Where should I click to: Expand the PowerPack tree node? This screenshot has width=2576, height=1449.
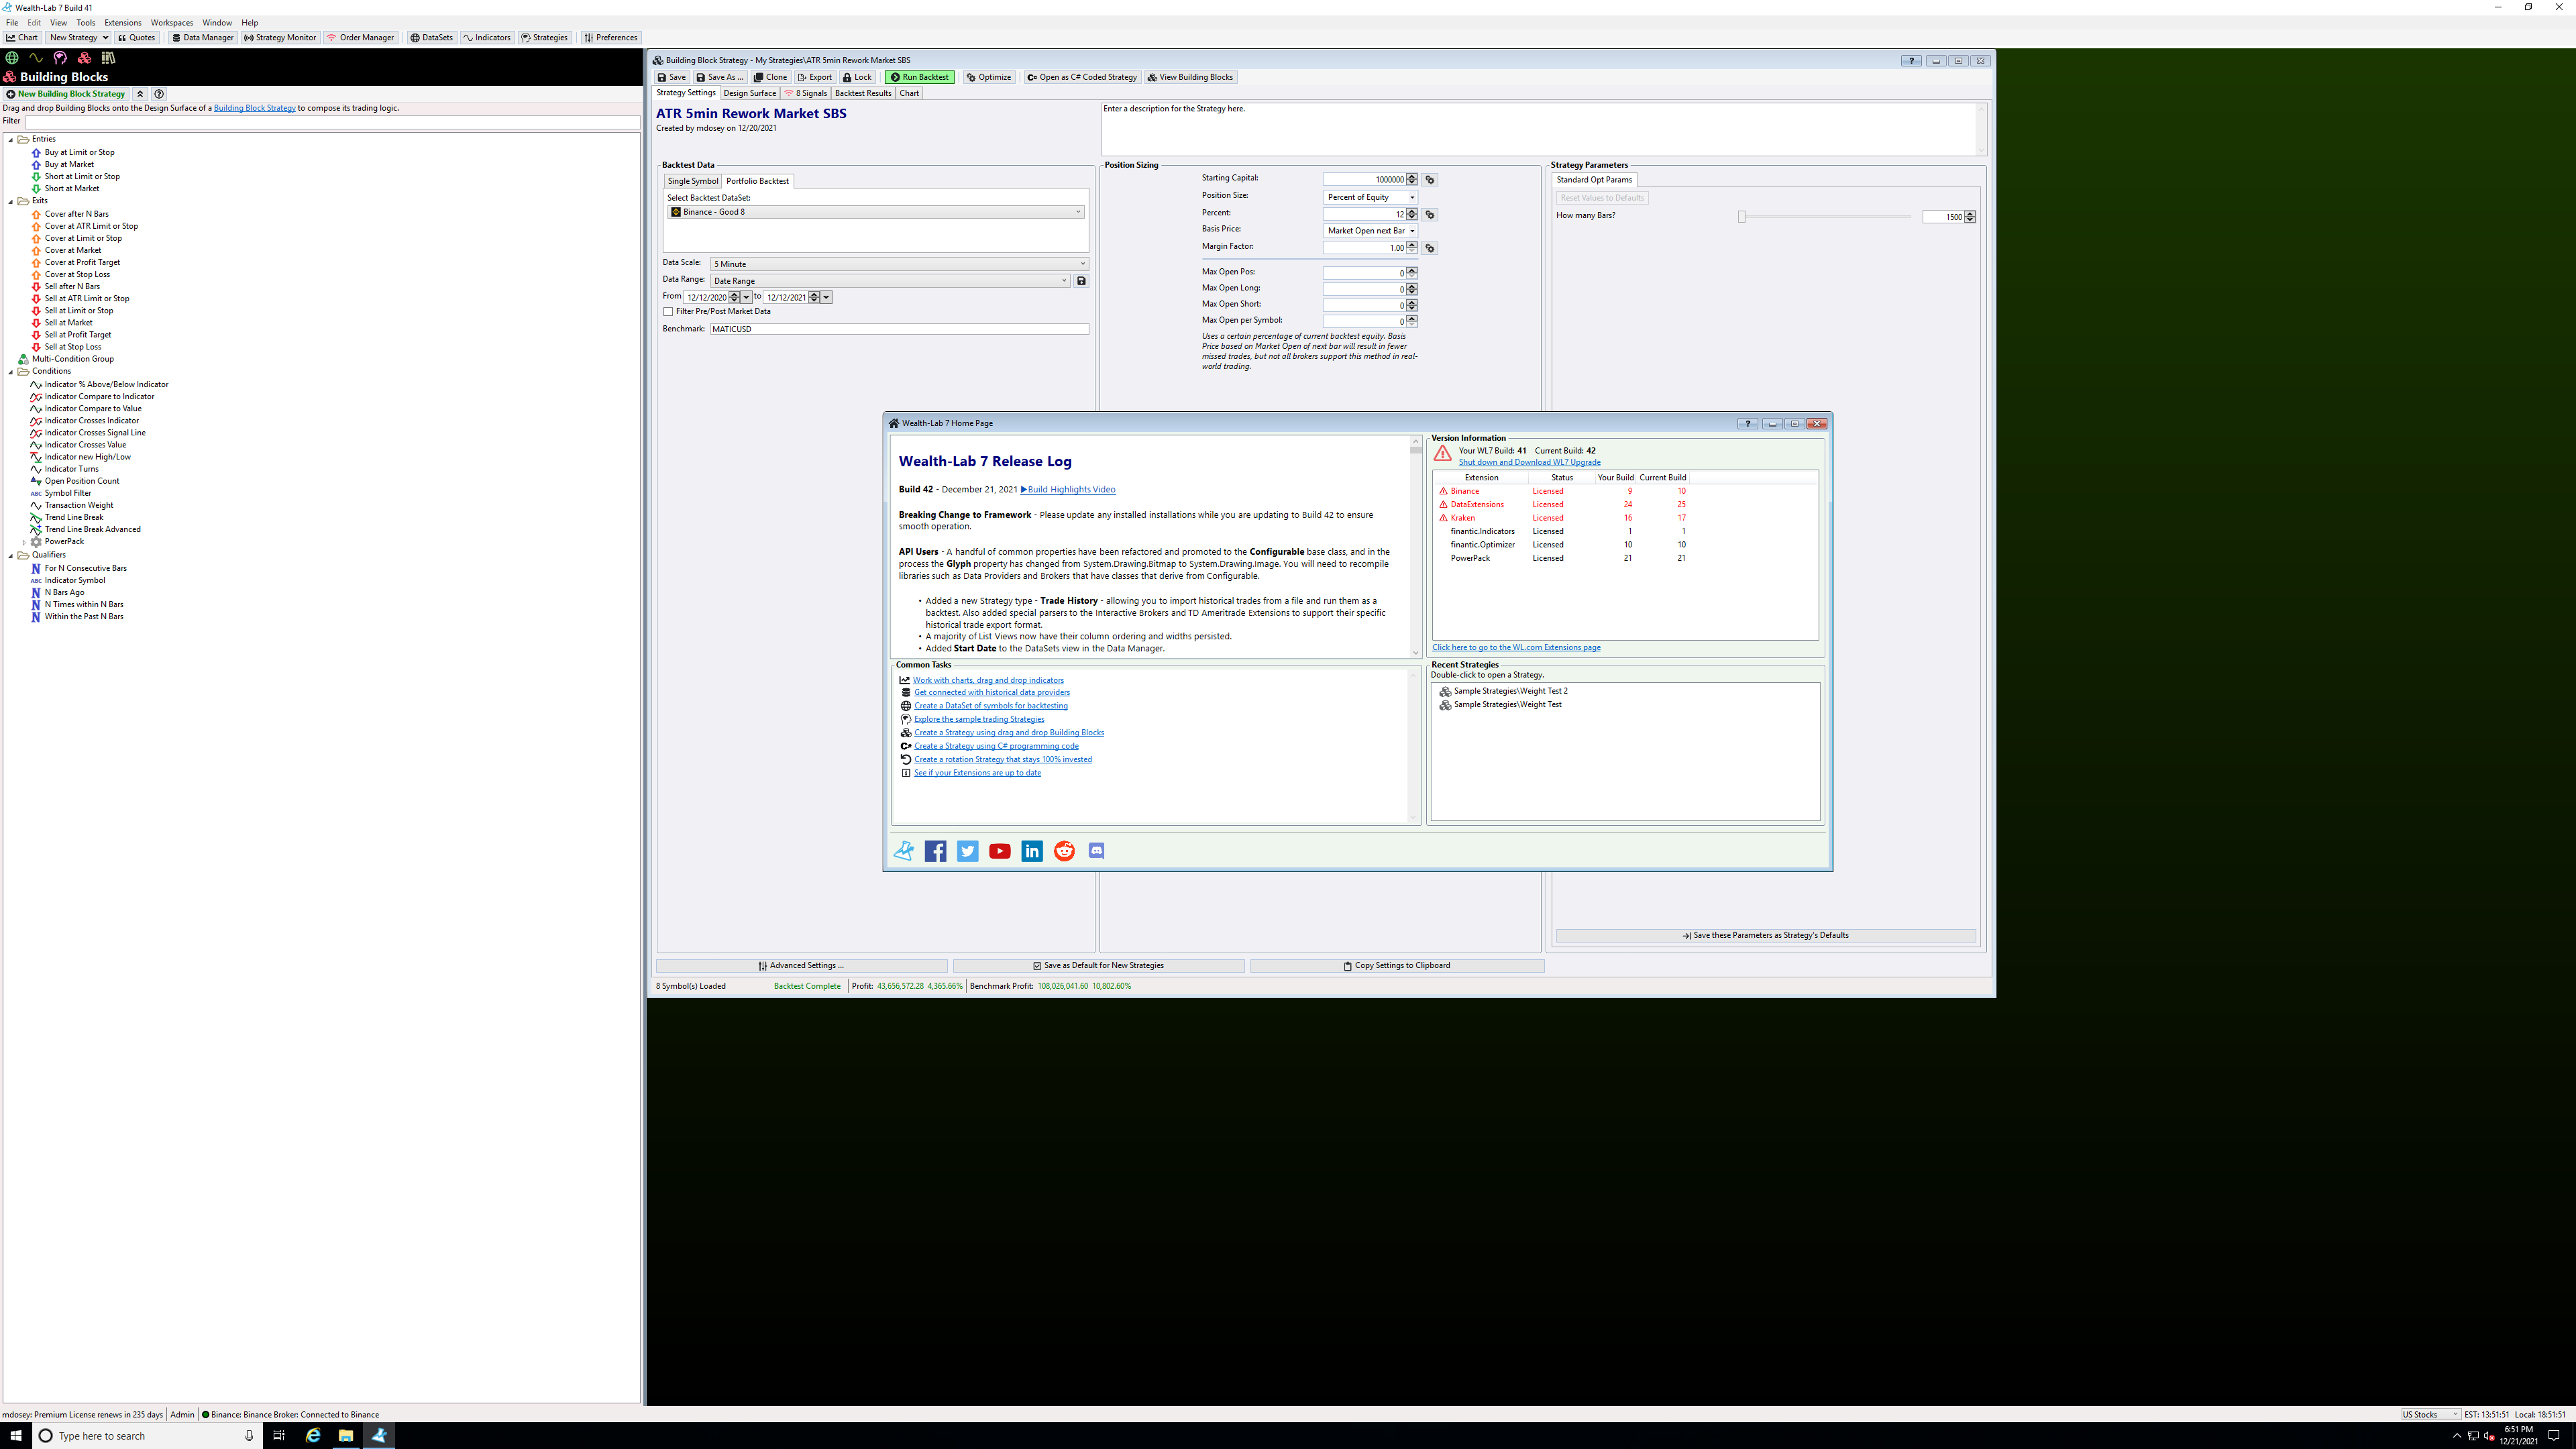pos(24,542)
